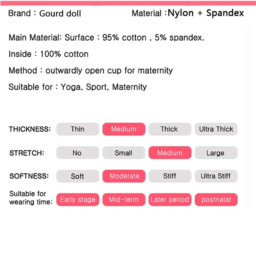Click the Gourd doll brand name
Viewport: 256px width, 256px height.
[60, 13]
